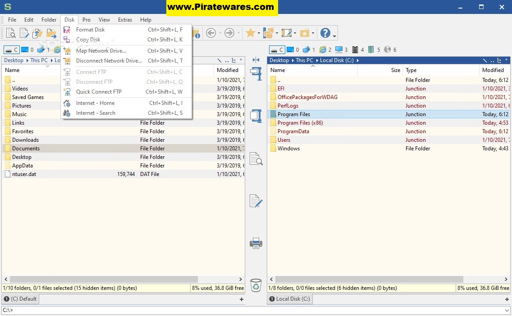
Task: Choose Quick Connect FTP menu entry
Action: 127,92
